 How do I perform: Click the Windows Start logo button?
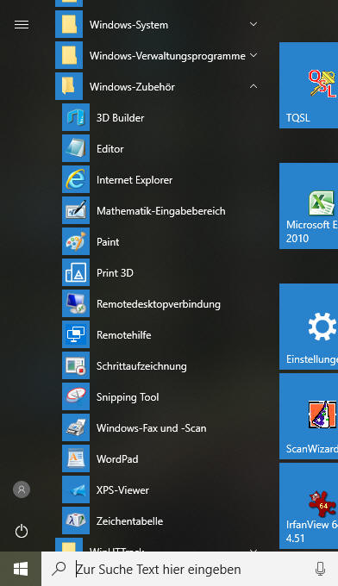(x=21, y=569)
